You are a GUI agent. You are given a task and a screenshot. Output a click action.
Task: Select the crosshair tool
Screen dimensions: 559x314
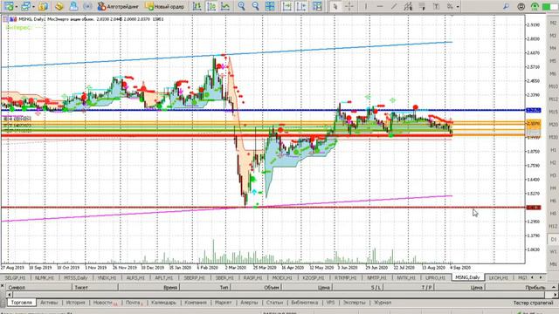pyautogui.click(x=349, y=6)
